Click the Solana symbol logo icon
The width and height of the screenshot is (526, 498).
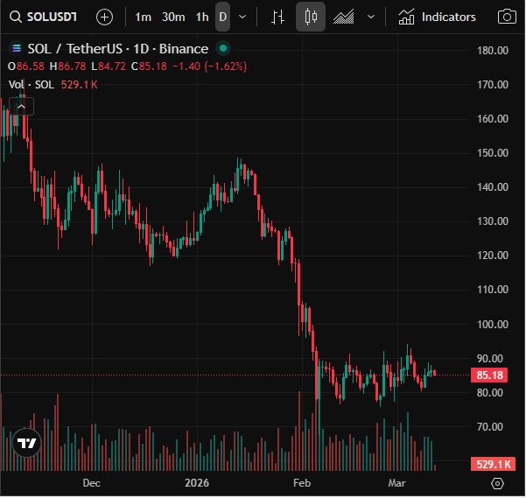coord(16,49)
